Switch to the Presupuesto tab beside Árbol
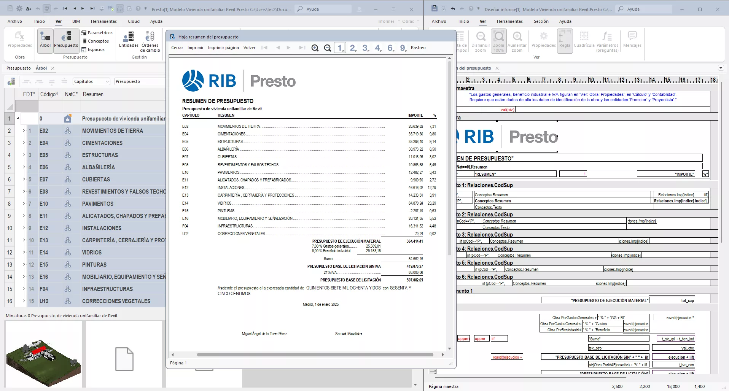Viewport: 729px width, 391px height. pos(19,68)
